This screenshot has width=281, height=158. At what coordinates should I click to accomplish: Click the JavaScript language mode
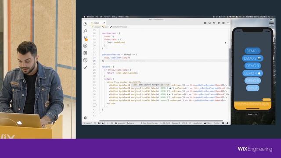pos(198,123)
